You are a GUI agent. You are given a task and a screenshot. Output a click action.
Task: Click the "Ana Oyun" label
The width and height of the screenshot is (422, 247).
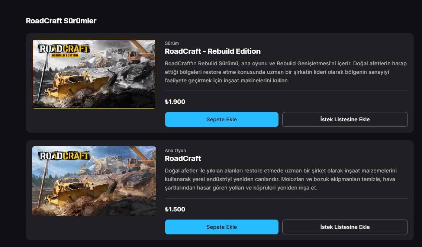(175, 151)
